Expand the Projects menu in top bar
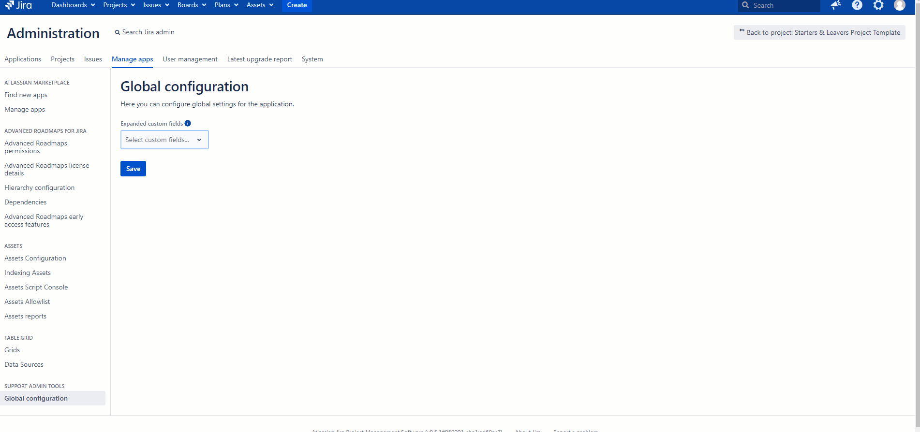 tap(119, 5)
